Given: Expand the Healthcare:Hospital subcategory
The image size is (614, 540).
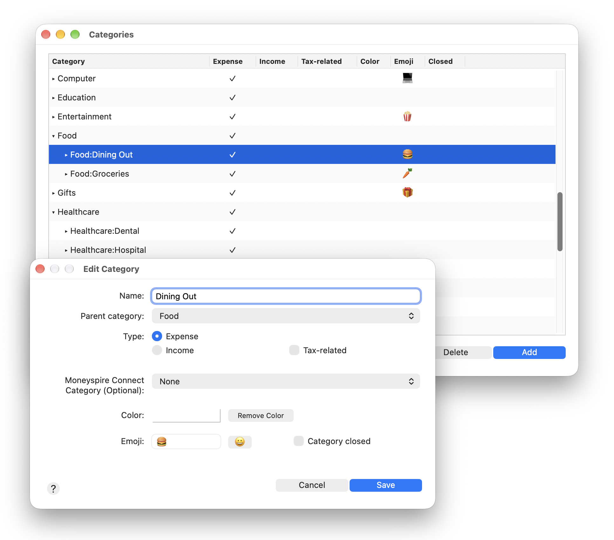Looking at the screenshot, I should pyautogui.click(x=66, y=250).
